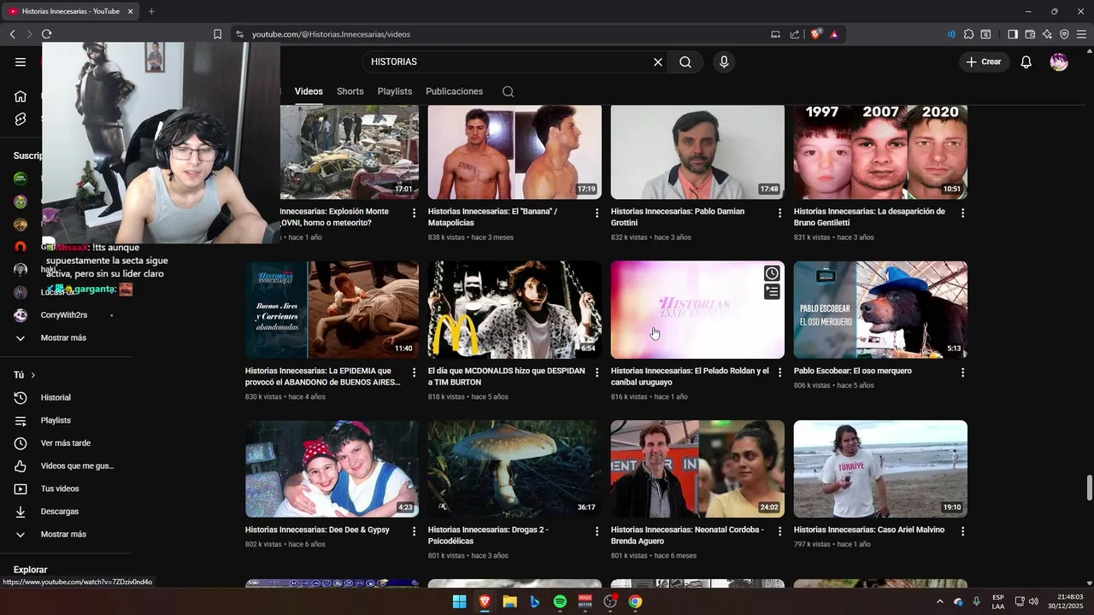Open Playlists in left sidebar
The height and width of the screenshot is (615, 1094).
pos(56,420)
